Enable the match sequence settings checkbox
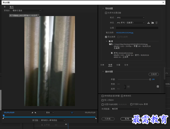This screenshot has height=129, width=170. (x=106, y=13)
